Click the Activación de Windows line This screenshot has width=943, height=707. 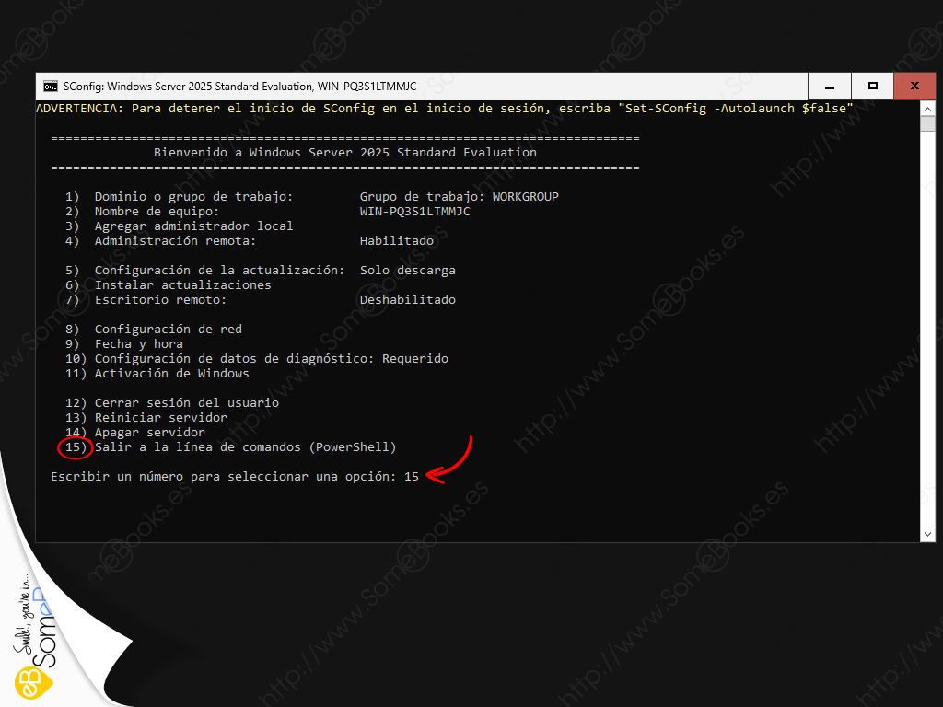(x=171, y=373)
